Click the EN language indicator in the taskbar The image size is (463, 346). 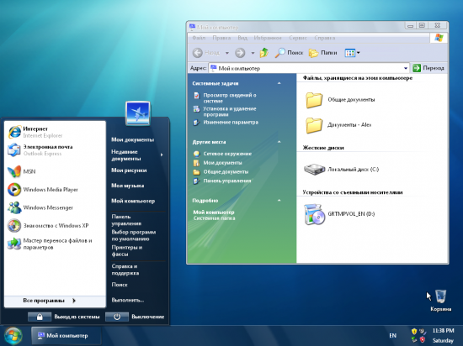point(392,336)
